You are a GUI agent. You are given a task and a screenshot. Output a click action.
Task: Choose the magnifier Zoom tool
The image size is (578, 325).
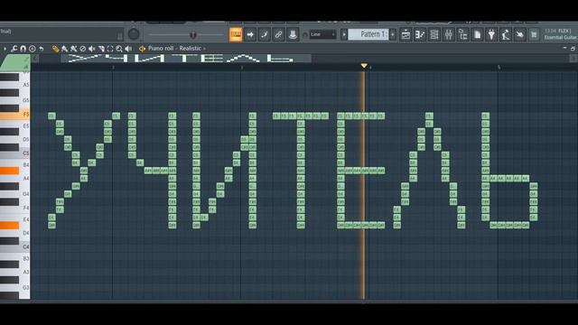point(119,49)
